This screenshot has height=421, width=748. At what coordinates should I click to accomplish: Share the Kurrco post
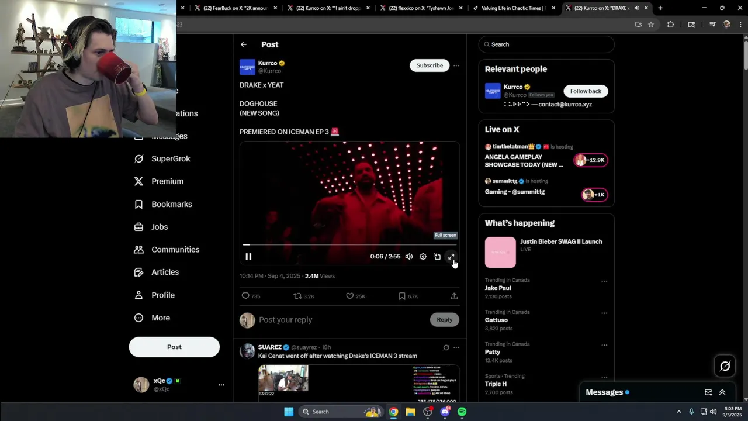coord(454,296)
